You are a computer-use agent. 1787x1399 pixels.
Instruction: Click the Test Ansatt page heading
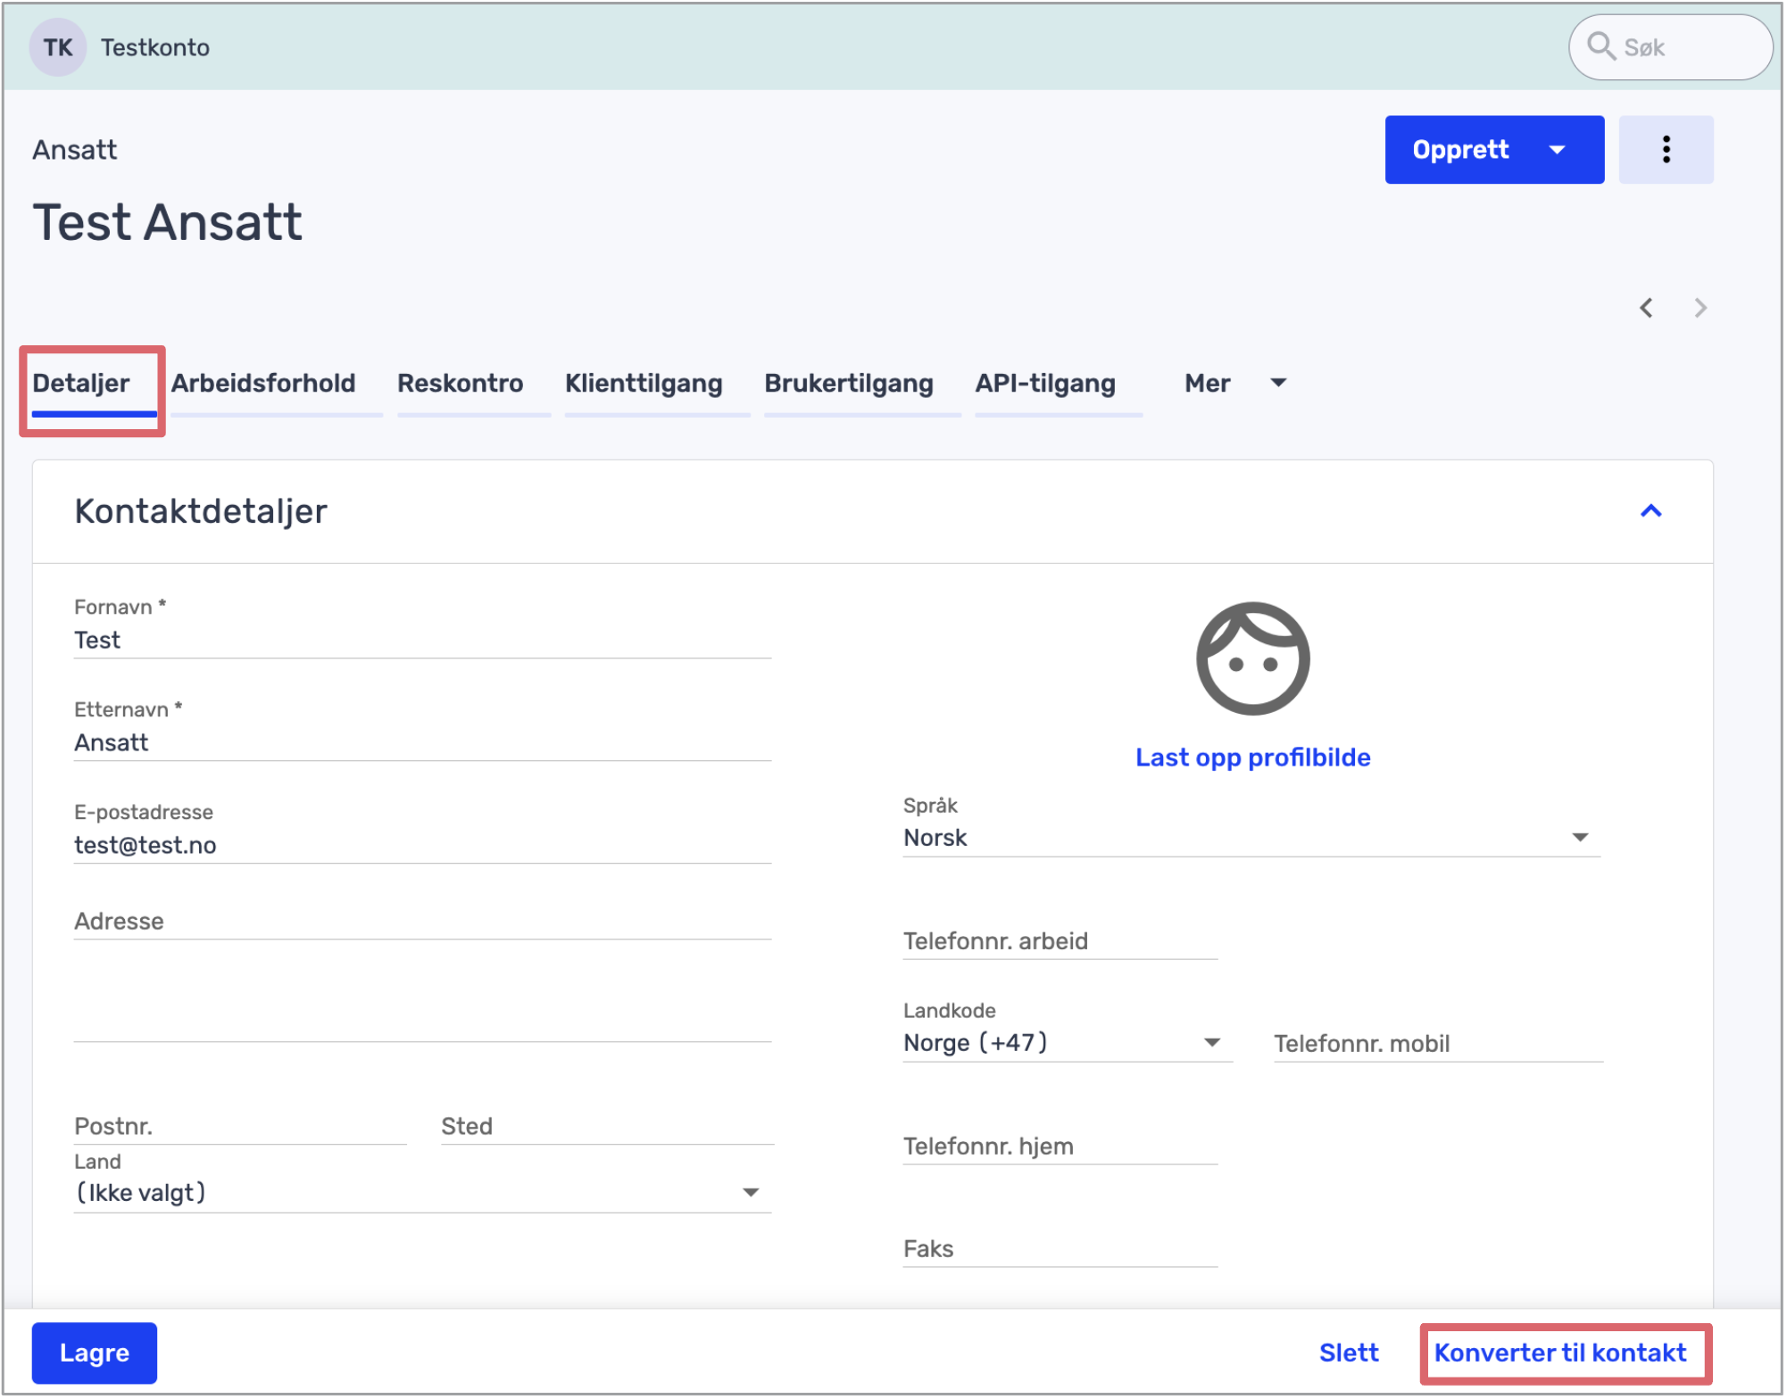(x=167, y=222)
